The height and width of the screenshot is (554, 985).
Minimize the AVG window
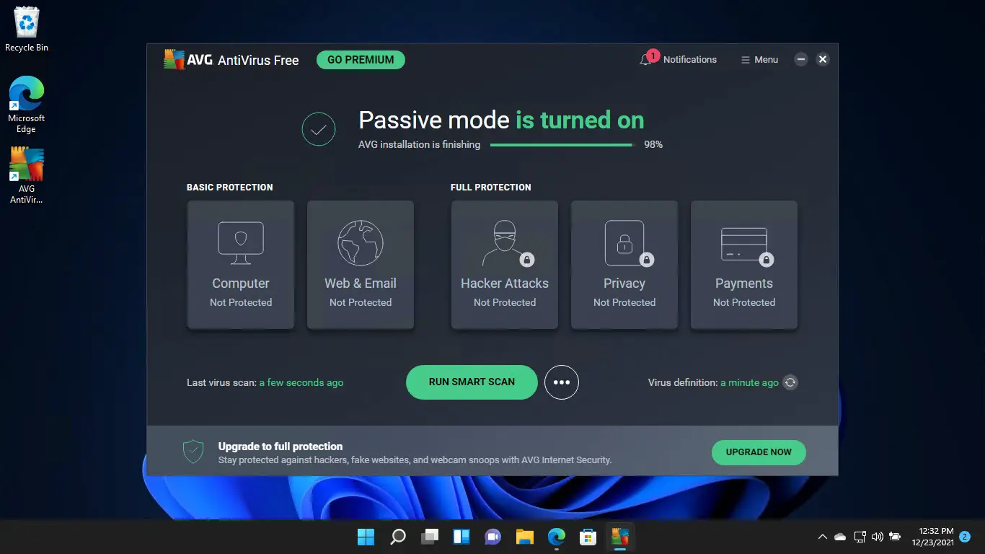coord(800,60)
